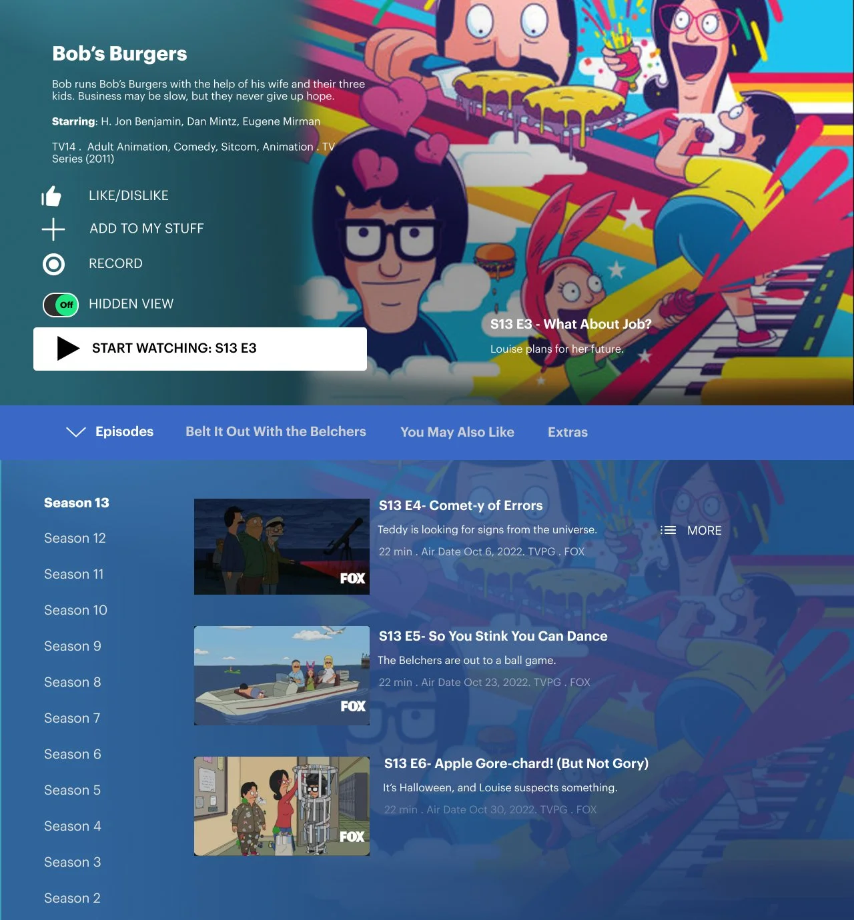This screenshot has width=854, height=920.
Task: Click the play triangle in Start Watching
Action: [x=68, y=349]
